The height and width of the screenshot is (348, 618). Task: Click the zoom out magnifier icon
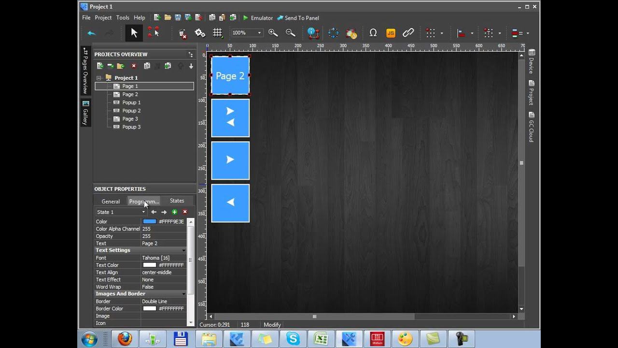coord(290,33)
